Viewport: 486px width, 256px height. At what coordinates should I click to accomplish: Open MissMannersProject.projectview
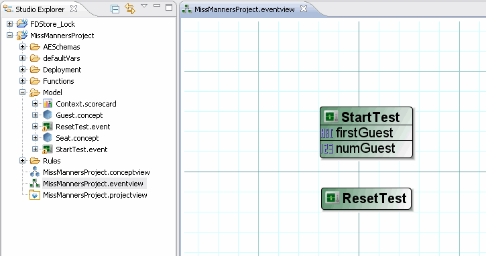pos(95,195)
